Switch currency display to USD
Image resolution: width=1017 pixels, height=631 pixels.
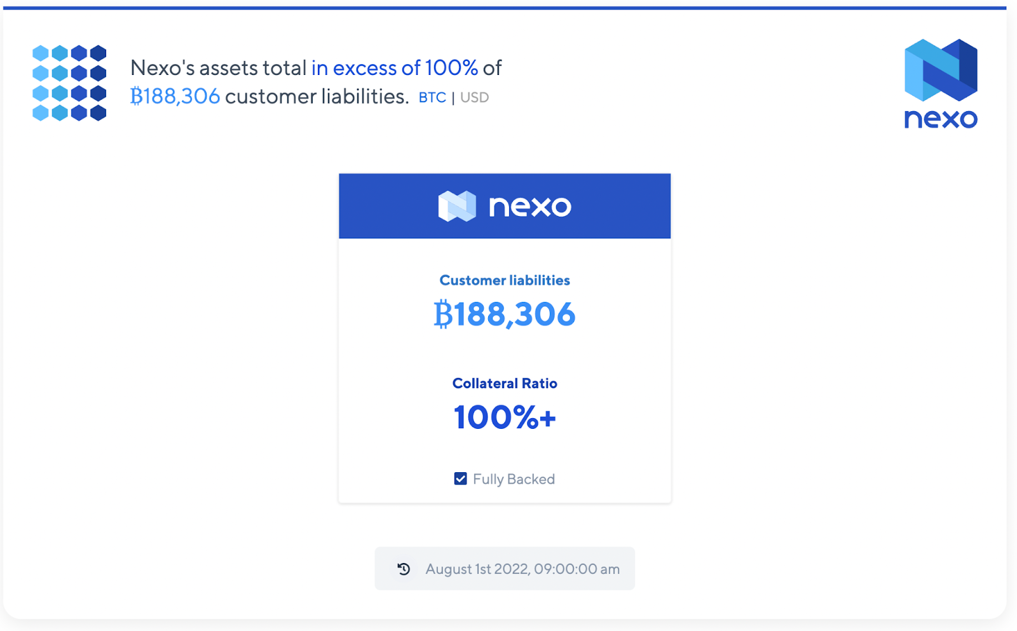click(474, 98)
